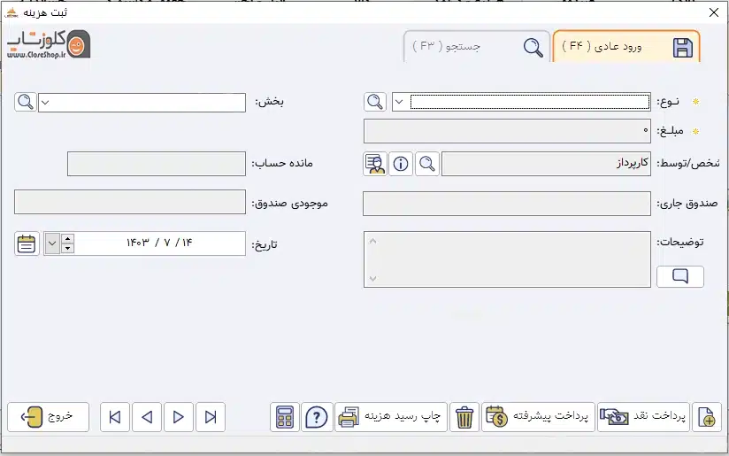
Task: Click the چاپ رسید هزینه print button
Action: tap(391, 417)
